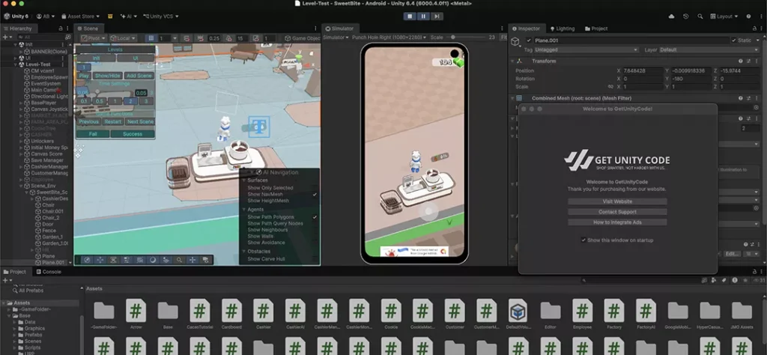767x355 pixels.
Task: Select the shading mode sphere in overlay toolbar
Action: click(x=153, y=260)
